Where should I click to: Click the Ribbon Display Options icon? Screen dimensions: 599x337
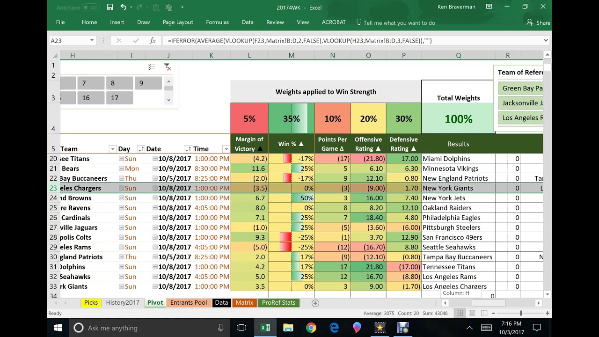[489, 7]
